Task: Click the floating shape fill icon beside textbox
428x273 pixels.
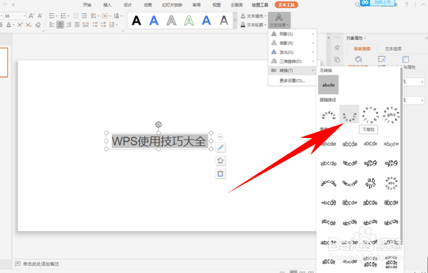Action: click(x=220, y=161)
